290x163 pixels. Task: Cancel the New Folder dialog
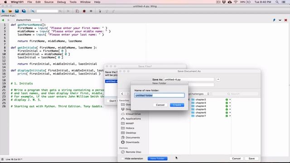tap(160, 105)
